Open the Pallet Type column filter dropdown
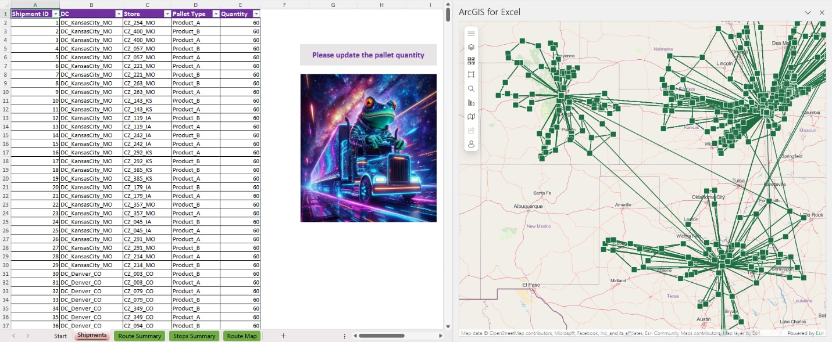 [216, 13]
